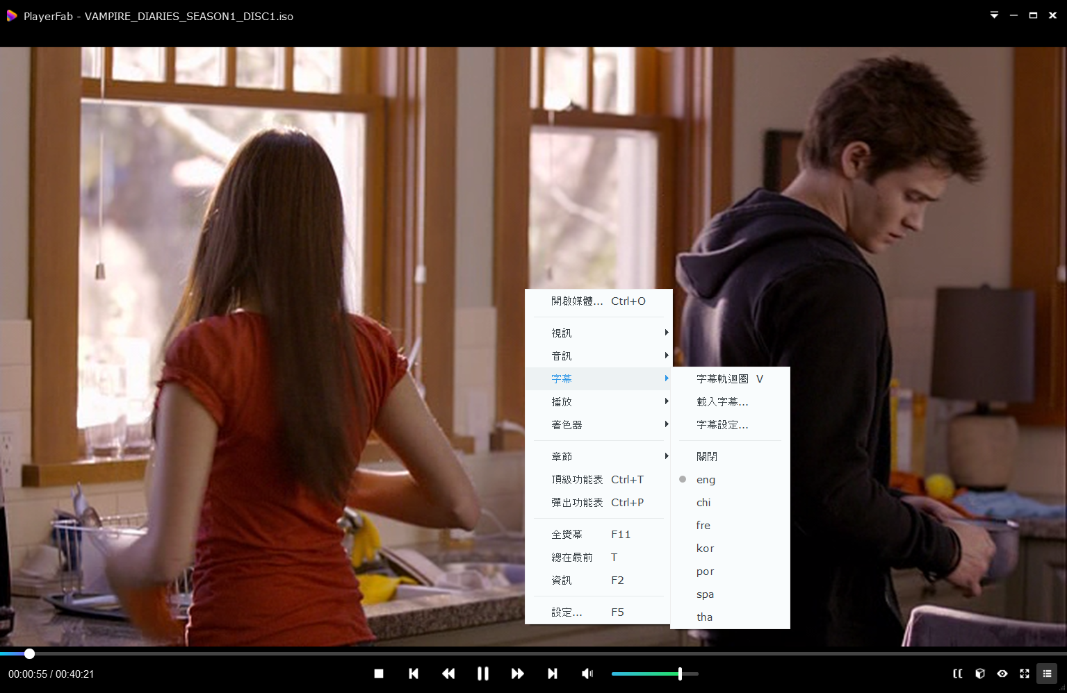1067x693 pixels.
Task: Open the title bar dropdown menu triangle
Action: (x=994, y=15)
